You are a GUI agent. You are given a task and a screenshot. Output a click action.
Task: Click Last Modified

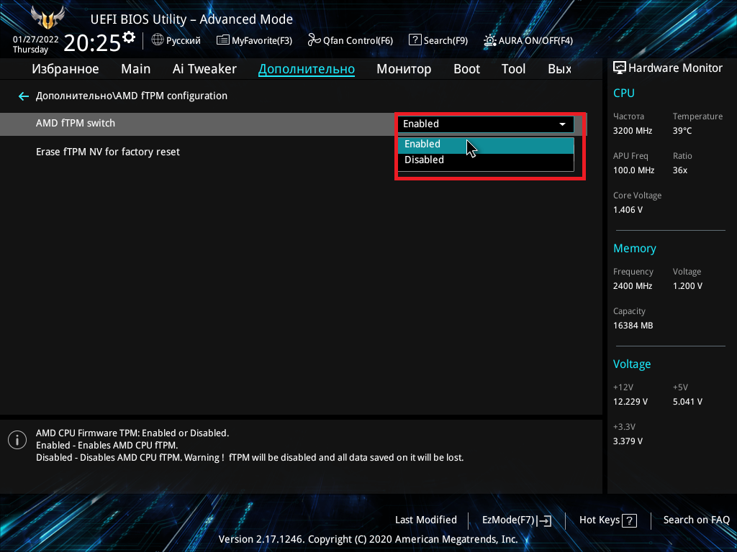(x=426, y=520)
